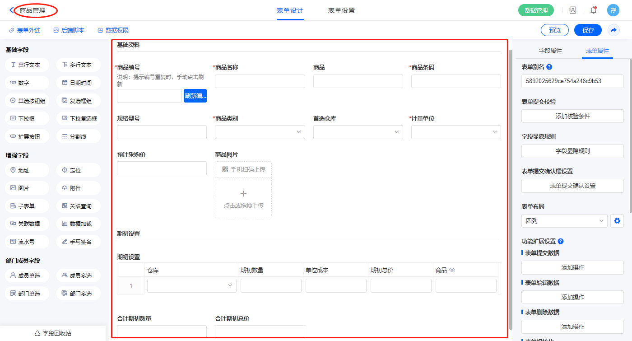This screenshot has width=632, height=341.
Task: Click the share arrow icon next to 保存
Action: [x=613, y=30]
